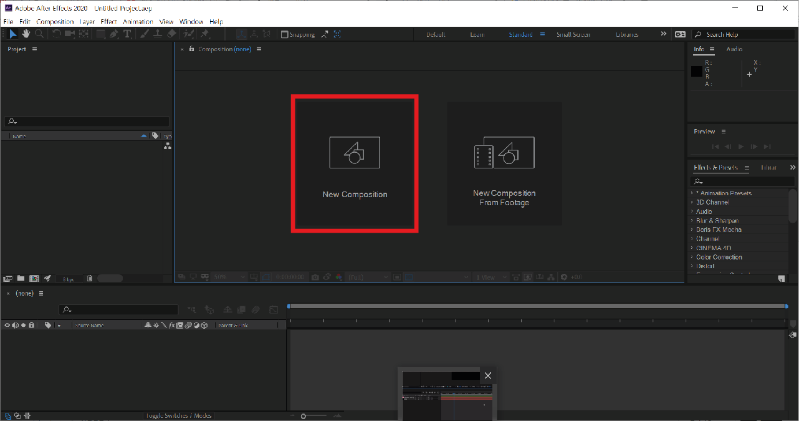Click the Info panel black color swatch
The image size is (799, 421).
(x=697, y=71)
